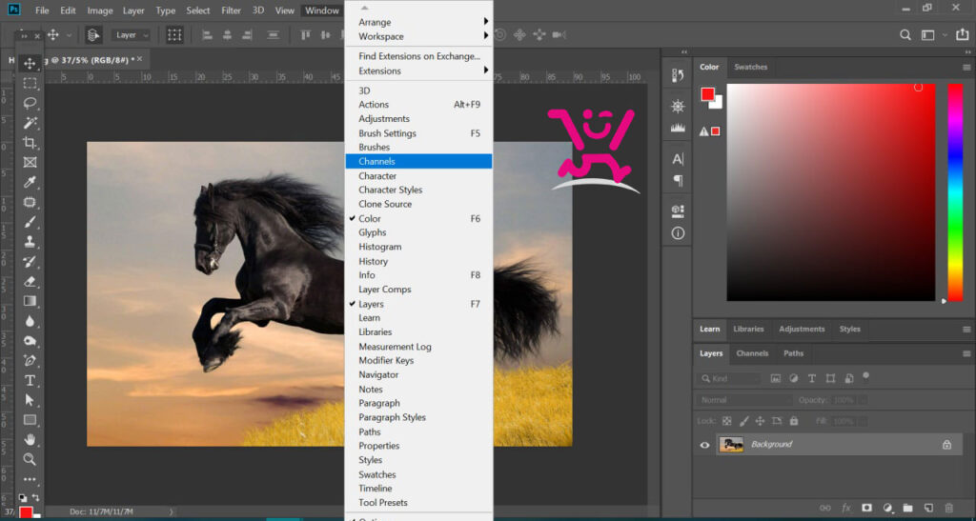
Task: Select the Blur tool
Action: pyautogui.click(x=30, y=321)
